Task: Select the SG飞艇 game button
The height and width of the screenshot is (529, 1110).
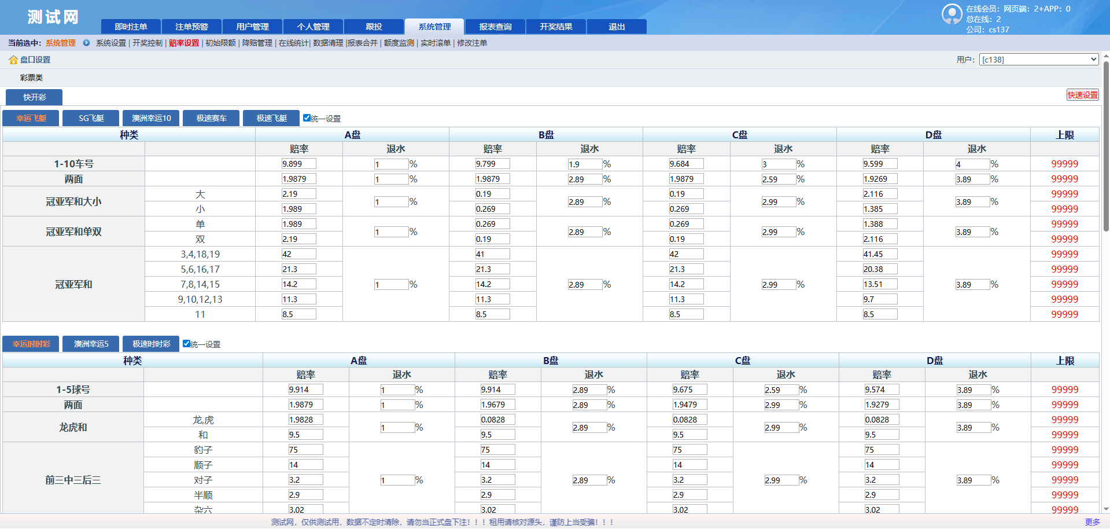Action: click(91, 118)
